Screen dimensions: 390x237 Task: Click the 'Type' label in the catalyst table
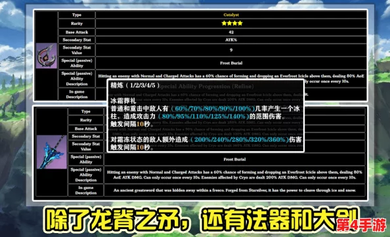coord(77,15)
